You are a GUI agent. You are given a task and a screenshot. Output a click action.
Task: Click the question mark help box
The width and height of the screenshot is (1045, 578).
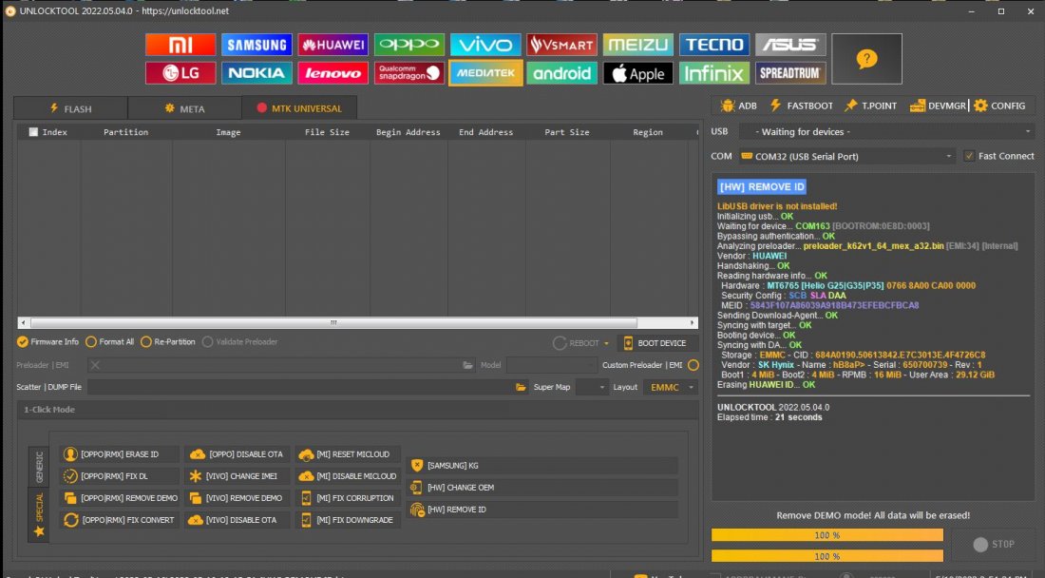[x=866, y=59]
